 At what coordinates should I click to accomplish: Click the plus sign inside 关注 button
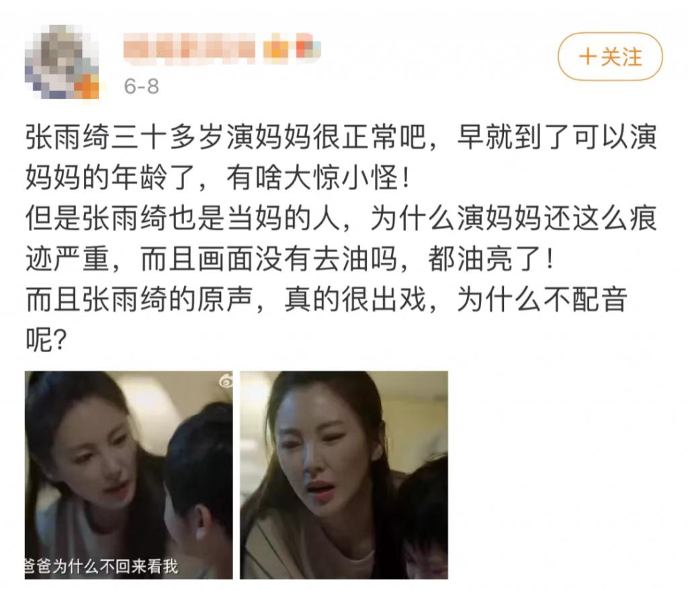(x=587, y=57)
